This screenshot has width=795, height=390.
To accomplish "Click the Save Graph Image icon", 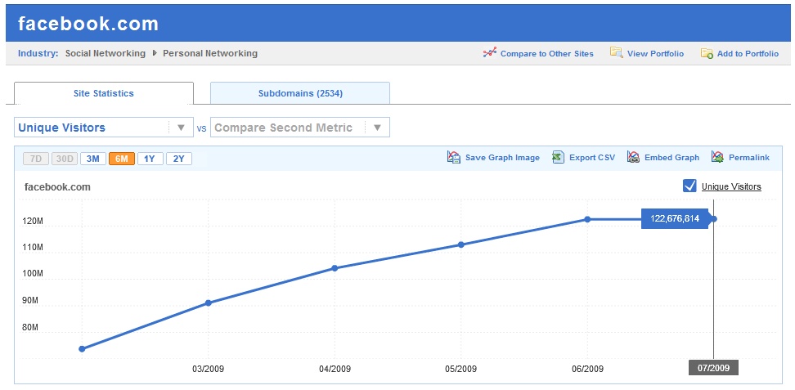I will tap(454, 157).
